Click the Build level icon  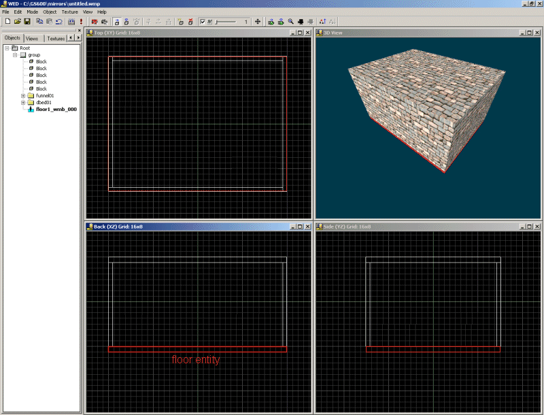coord(71,22)
